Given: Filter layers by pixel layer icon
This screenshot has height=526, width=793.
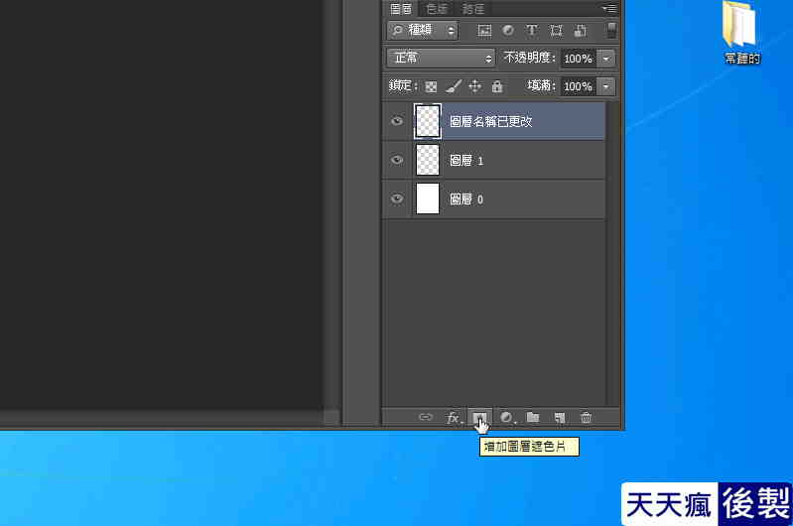Looking at the screenshot, I should pos(484,31).
